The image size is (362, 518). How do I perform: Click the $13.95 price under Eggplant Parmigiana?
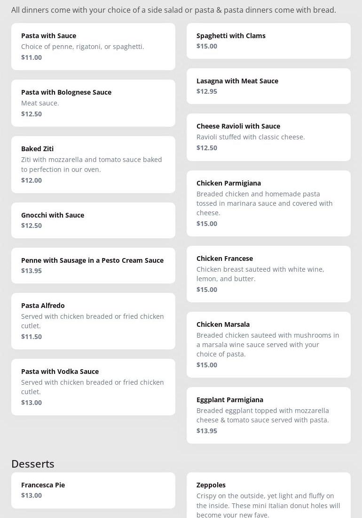207,431
